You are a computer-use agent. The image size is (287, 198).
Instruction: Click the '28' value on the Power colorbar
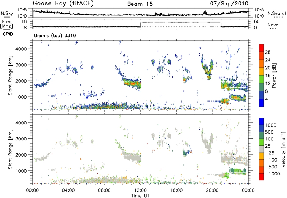tap(268, 52)
